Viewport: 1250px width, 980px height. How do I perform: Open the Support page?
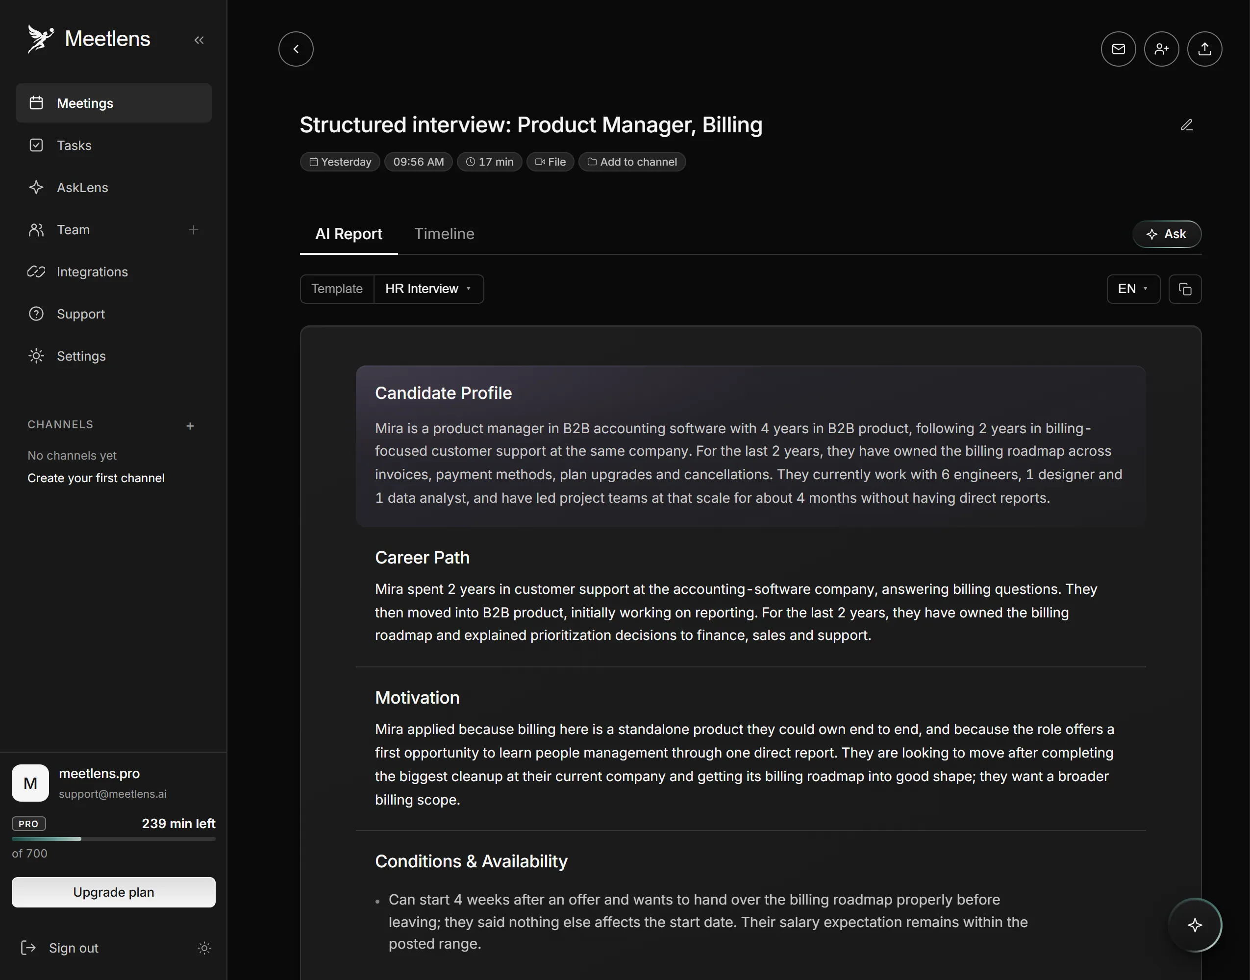click(114, 314)
